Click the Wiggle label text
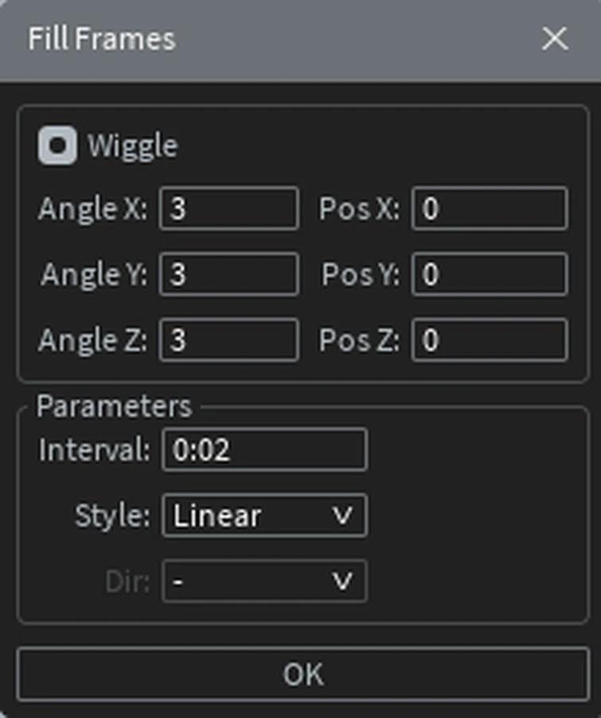Screen dimensions: 601x718 132,146
